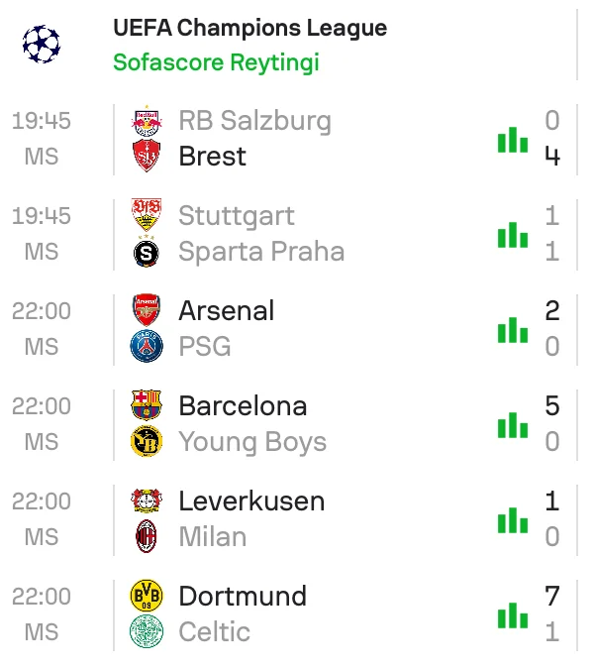The image size is (596, 668).
Task: Select the Leverkusen team name
Action: click(x=251, y=501)
